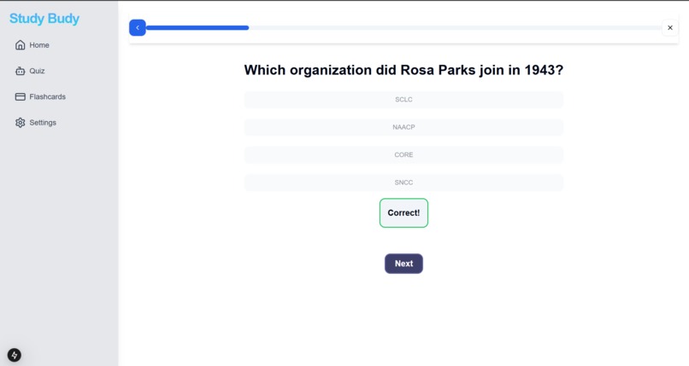
Task: Select the CORE answer option
Action: point(403,154)
